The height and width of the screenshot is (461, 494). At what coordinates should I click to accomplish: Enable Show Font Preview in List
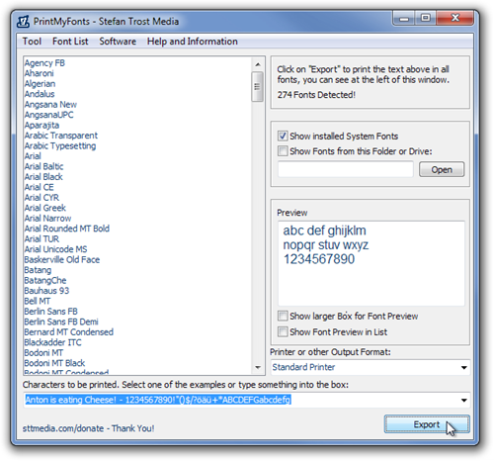[x=283, y=331]
